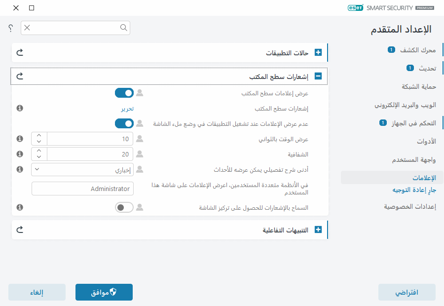Viewport: 444px width, 306px height.
Task: Expand the حالات التطبيقات section
Action: tap(319, 52)
